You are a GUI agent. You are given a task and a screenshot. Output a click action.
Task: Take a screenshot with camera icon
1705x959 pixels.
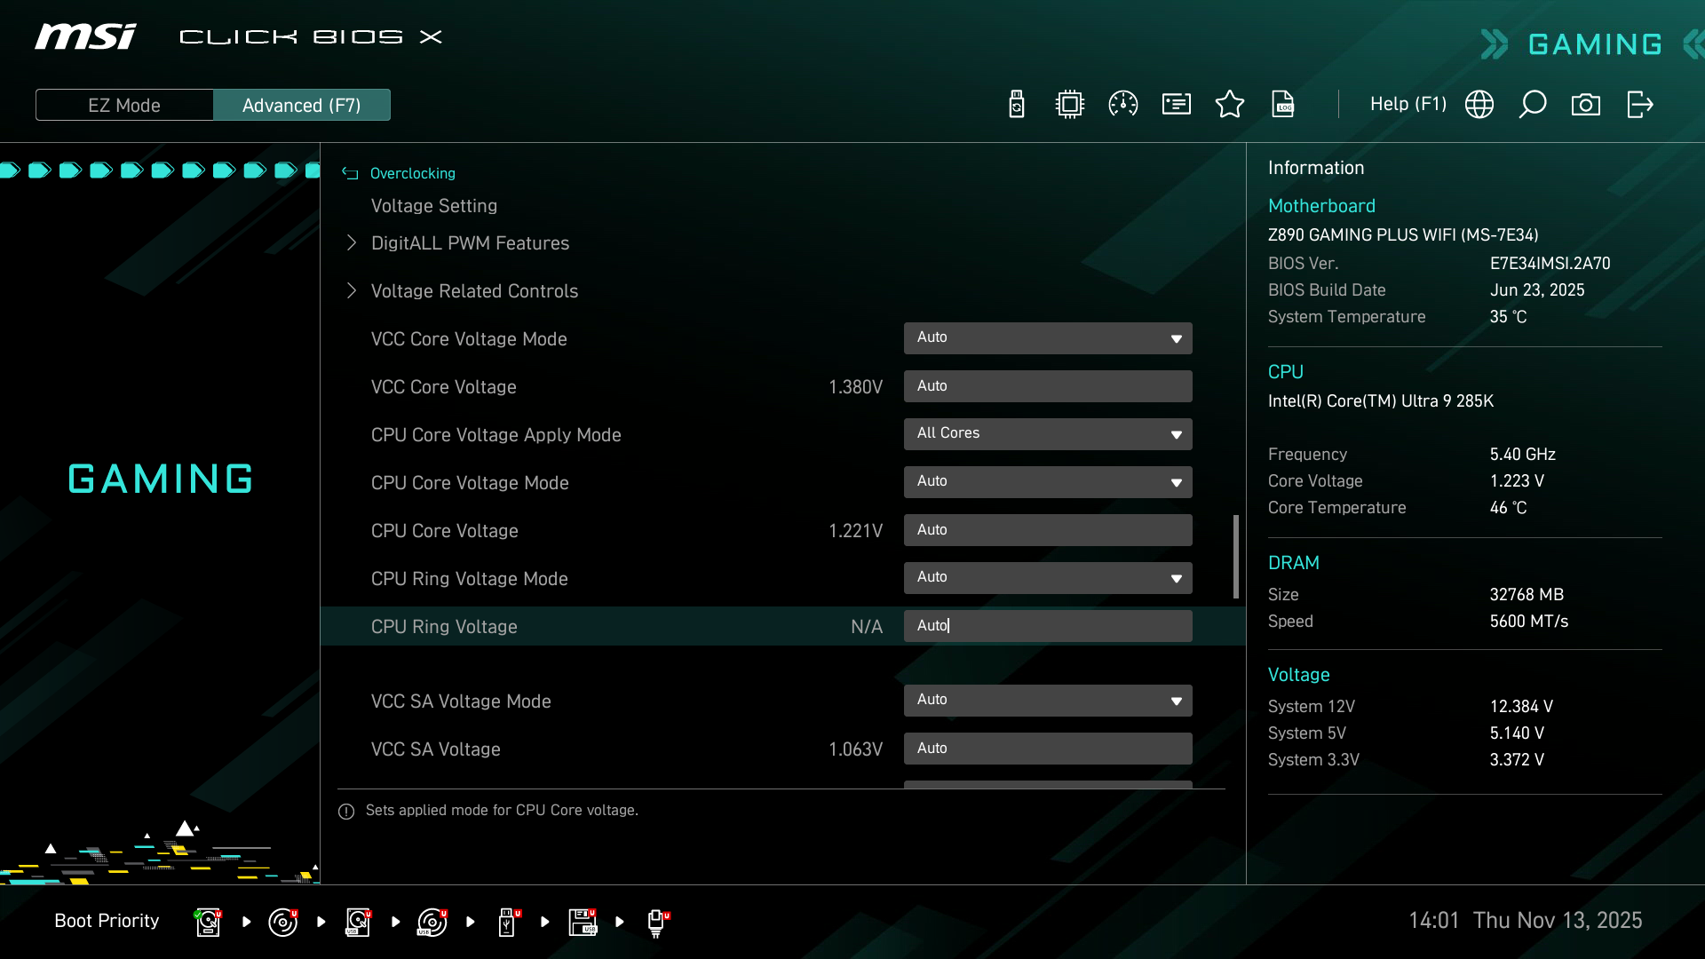click(x=1586, y=105)
